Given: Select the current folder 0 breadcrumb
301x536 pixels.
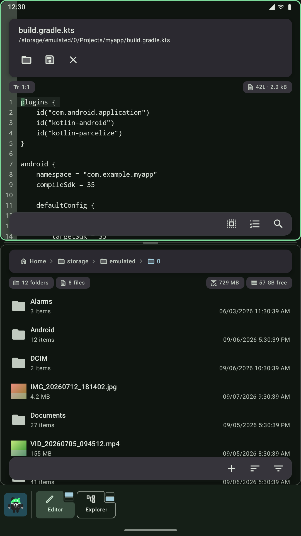Looking at the screenshot, I should pyautogui.click(x=154, y=261).
